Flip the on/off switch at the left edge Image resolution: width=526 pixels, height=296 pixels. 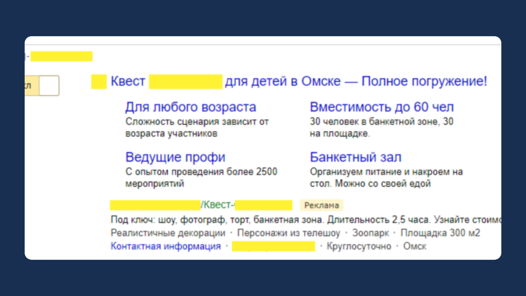42,86
